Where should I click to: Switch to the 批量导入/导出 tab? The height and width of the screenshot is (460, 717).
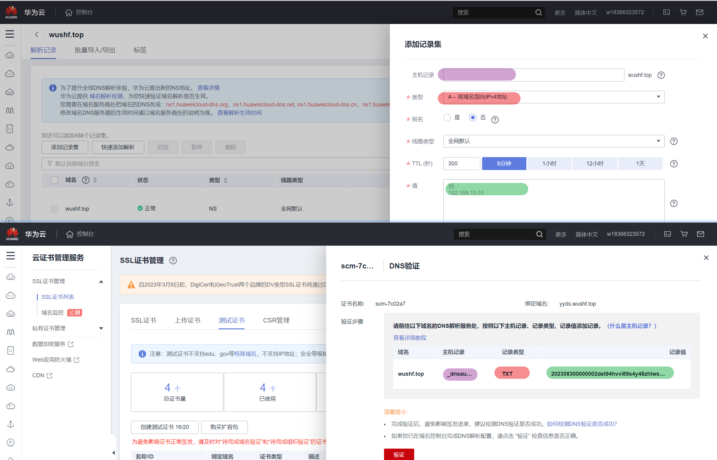click(x=95, y=50)
